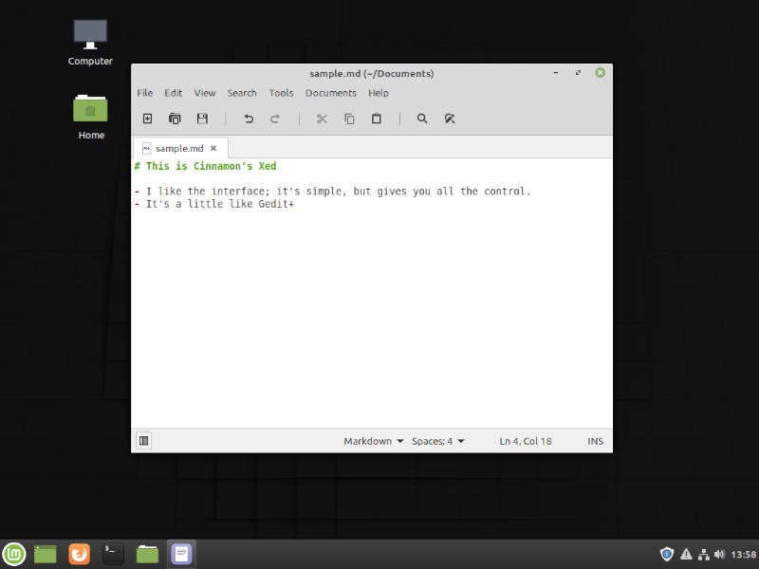Open the Tools menu
Screen dimensions: 759x569
pos(281,93)
